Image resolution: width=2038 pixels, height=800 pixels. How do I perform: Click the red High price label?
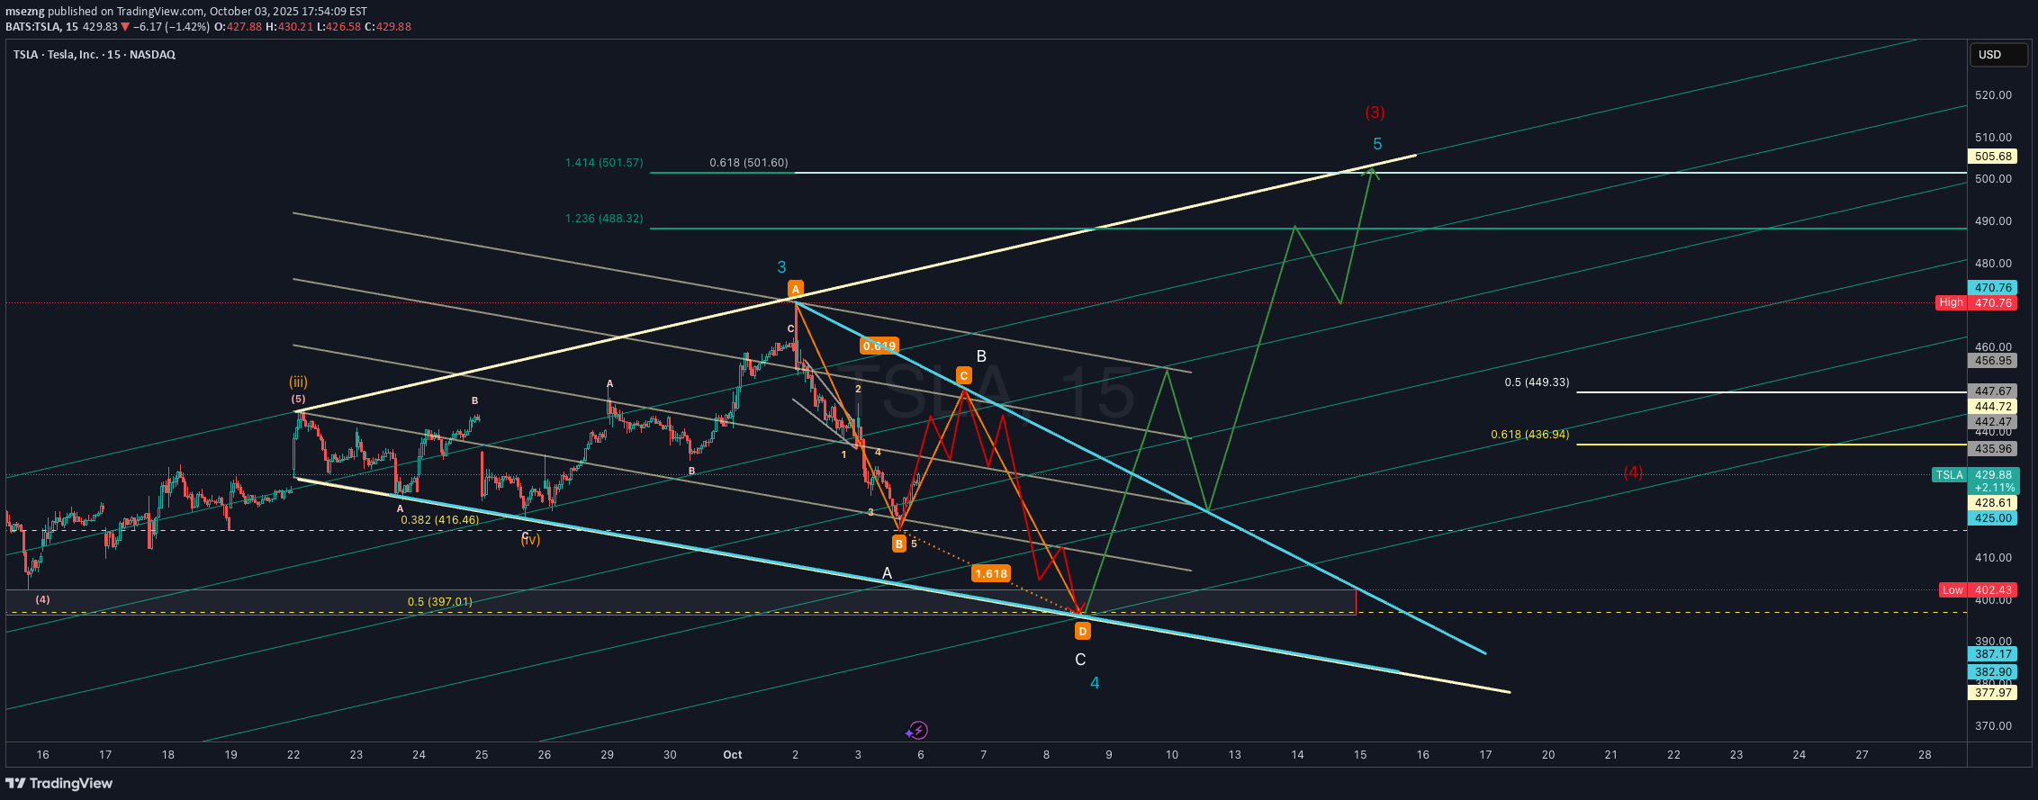1951,302
